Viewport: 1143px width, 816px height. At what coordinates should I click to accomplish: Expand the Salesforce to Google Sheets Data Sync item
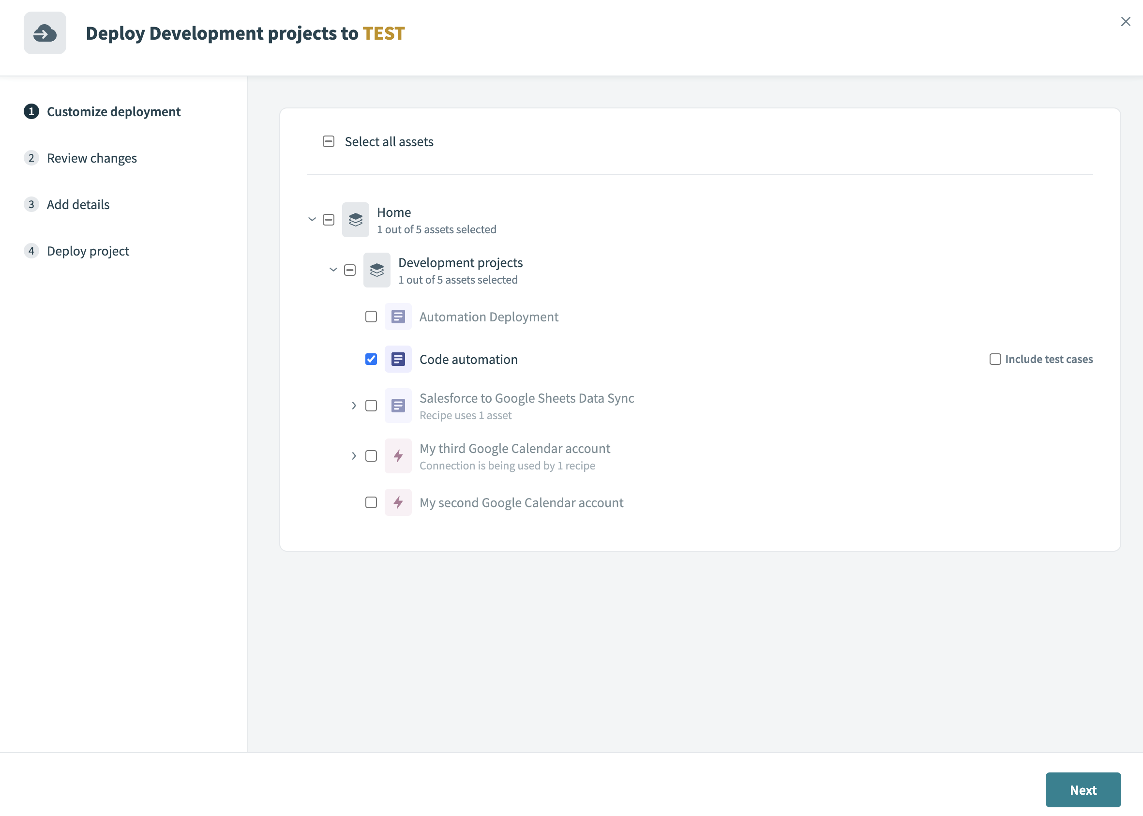pos(354,406)
